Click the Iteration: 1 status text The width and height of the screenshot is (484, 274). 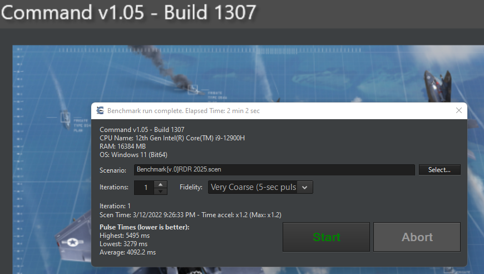[x=115, y=206]
